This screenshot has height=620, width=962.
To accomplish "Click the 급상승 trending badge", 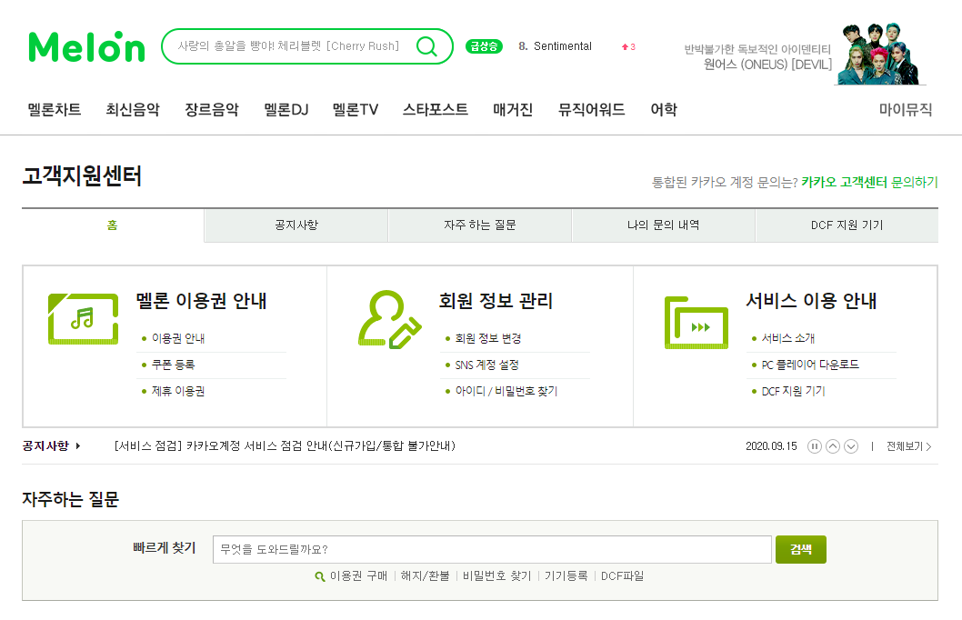I will [x=484, y=46].
